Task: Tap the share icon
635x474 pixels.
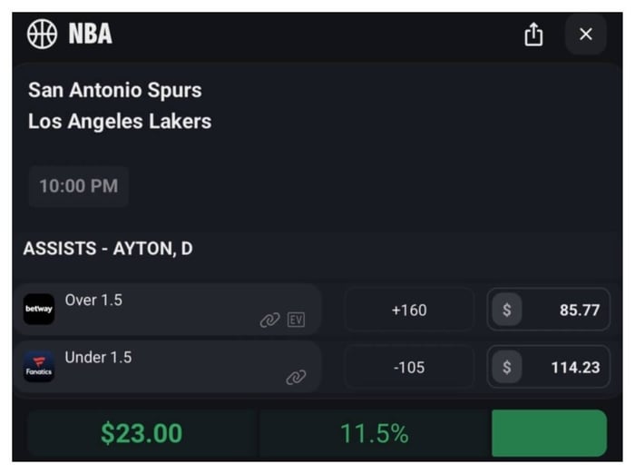Action: (533, 35)
